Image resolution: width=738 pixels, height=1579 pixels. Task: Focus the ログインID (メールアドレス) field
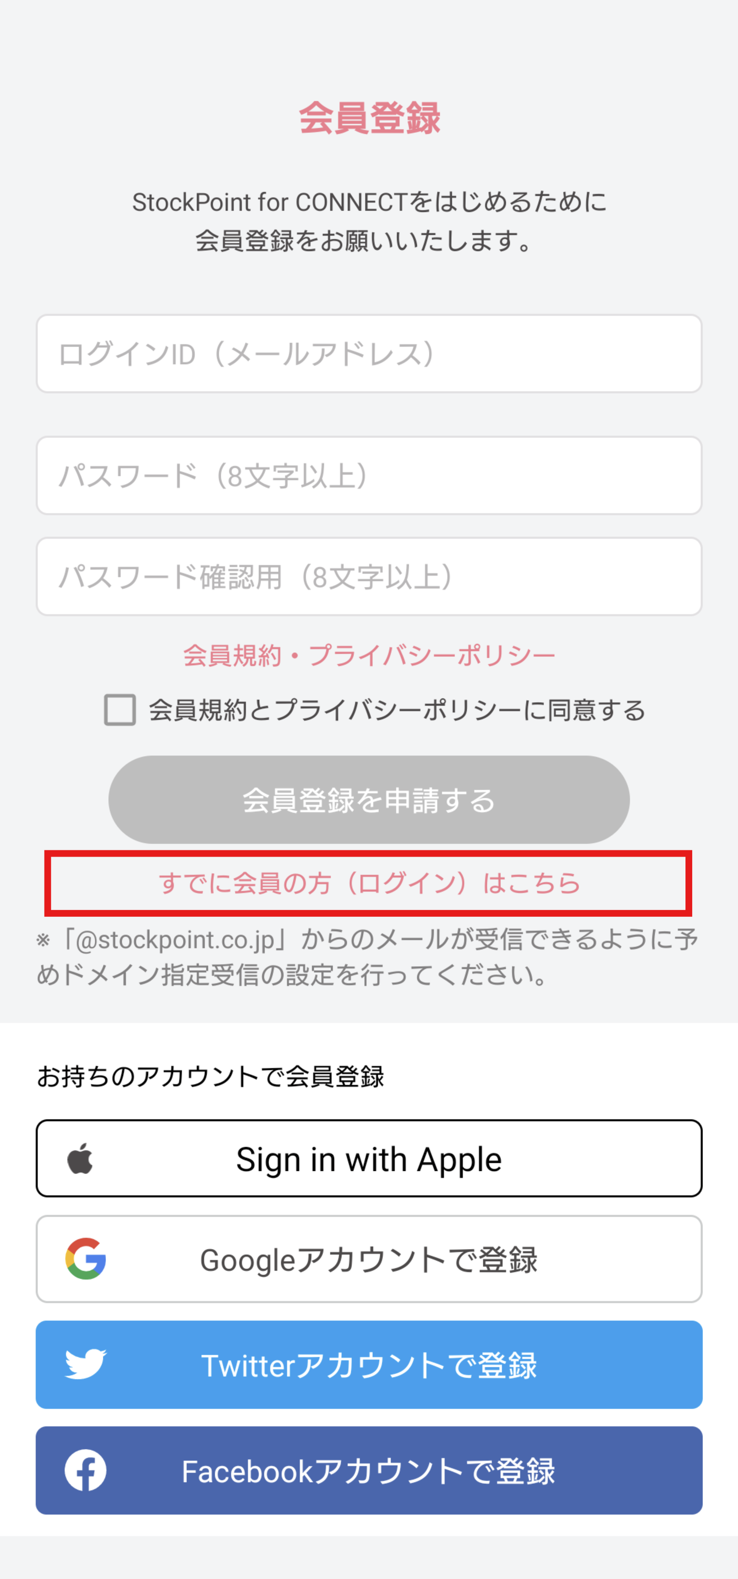(x=369, y=354)
